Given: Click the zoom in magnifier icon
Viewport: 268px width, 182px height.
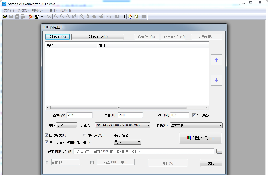Looking at the screenshot, I should [x=62, y=16].
